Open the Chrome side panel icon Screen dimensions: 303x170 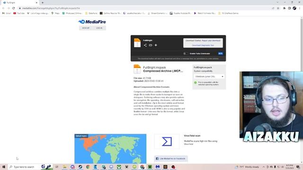(x=289, y=8)
